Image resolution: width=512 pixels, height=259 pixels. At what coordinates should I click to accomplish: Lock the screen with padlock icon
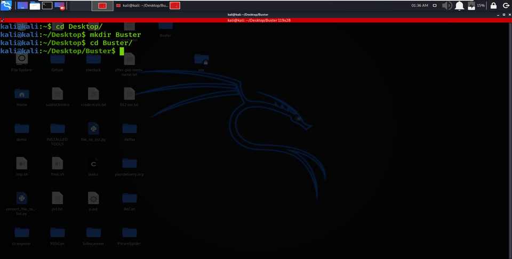(x=493, y=5)
